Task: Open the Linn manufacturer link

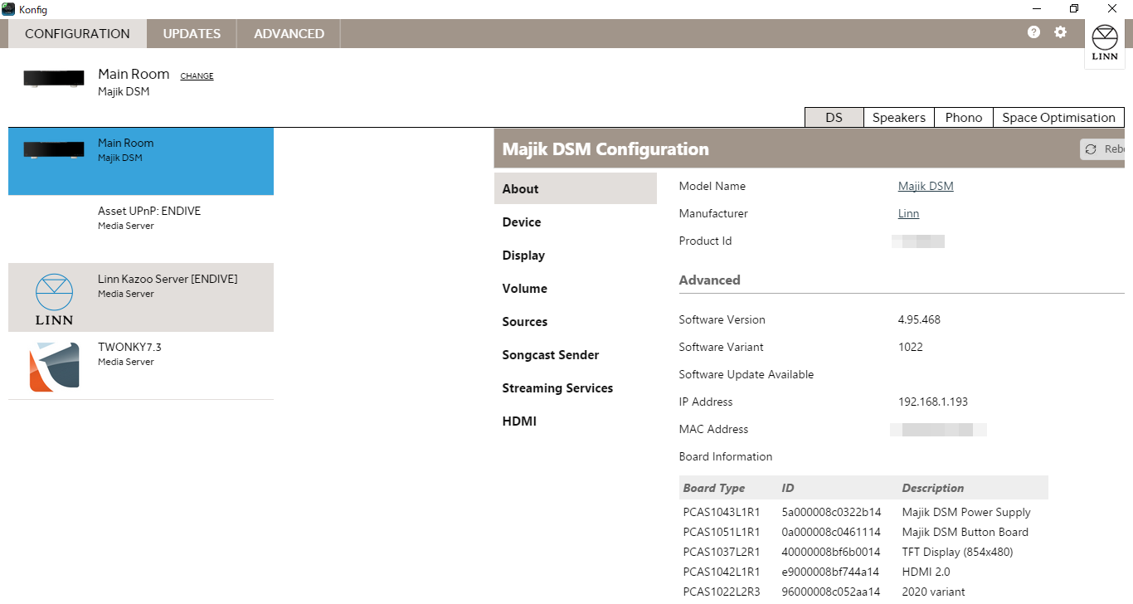Action: pos(908,213)
